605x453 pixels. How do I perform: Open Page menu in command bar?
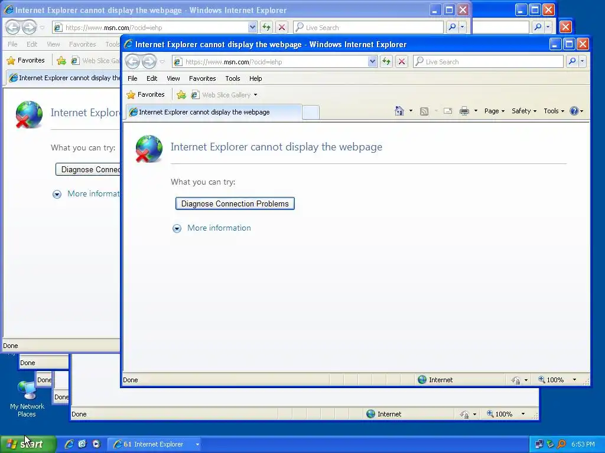click(x=495, y=111)
